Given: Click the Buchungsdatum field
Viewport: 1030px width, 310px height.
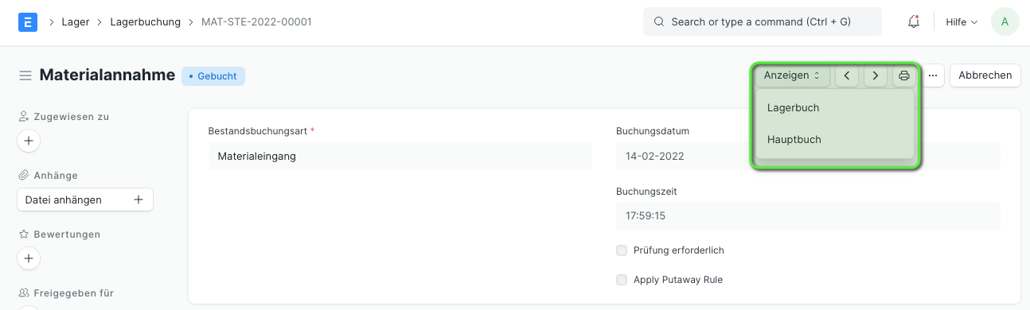Looking at the screenshot, I should pos(808,157).
